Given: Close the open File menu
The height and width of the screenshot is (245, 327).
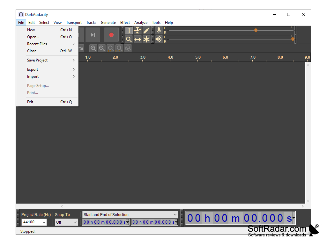Looking at the screenshot, I should click(x=21, y=23).
